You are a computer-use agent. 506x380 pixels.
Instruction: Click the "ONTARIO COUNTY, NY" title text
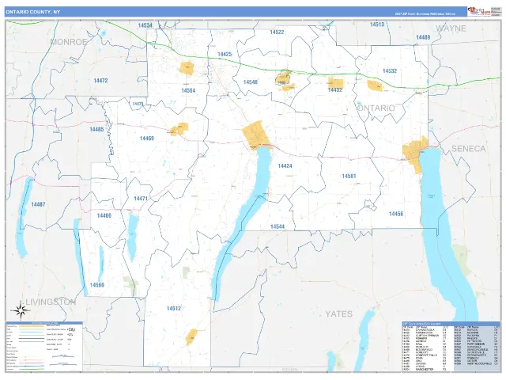(33, 12)
